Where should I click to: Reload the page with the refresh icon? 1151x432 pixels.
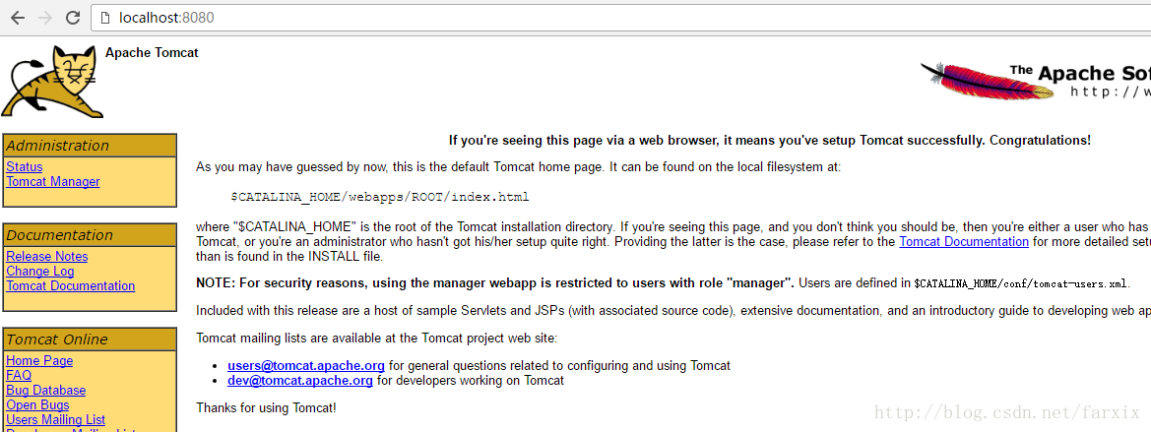coord(73,18)
